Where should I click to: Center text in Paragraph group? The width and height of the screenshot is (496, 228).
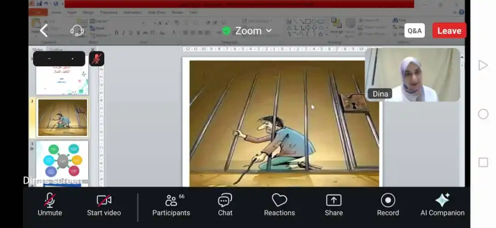click(x=193, y=33)
